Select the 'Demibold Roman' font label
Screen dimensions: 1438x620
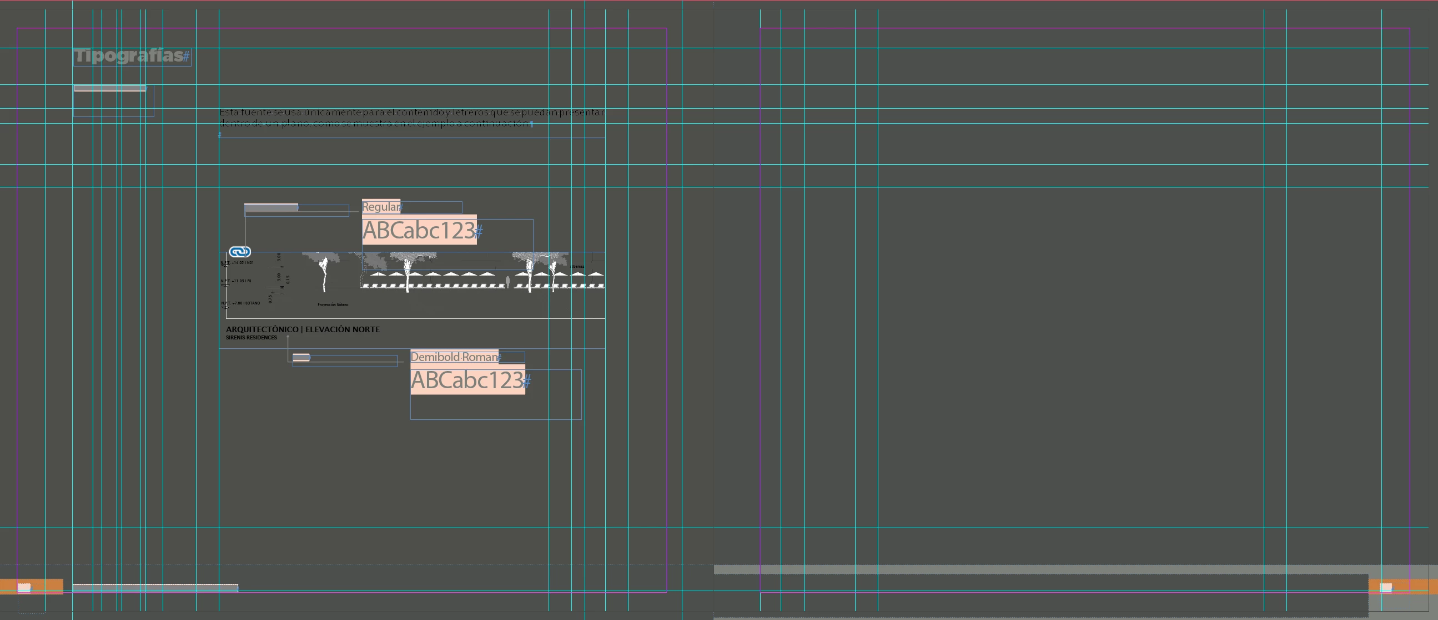pyautogui.click(x=454, y=357)
